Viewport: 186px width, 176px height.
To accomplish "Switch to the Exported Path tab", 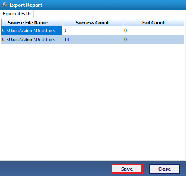I will coord(17,14).
